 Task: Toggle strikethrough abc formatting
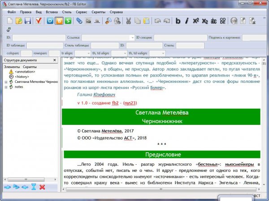pos(213,21)
